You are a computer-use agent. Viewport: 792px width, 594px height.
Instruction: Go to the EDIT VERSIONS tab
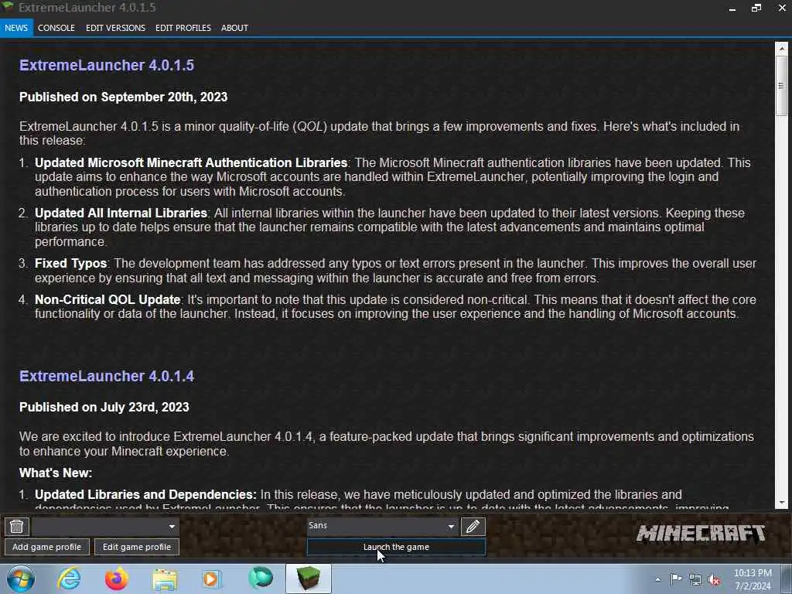coord(115,28)
